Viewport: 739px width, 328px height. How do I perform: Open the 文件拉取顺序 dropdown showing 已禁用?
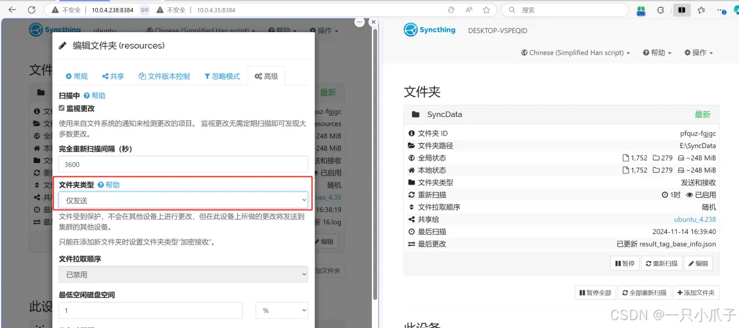183,274
